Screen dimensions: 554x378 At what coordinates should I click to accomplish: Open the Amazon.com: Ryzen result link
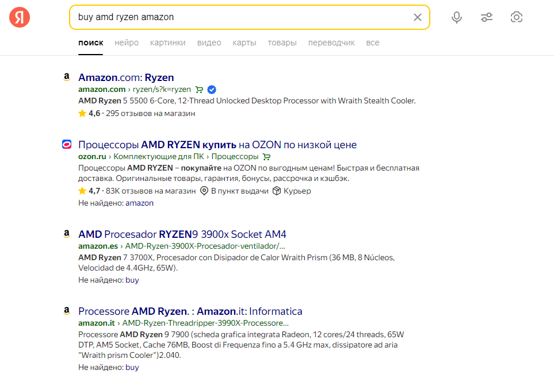tap(126, 78)
